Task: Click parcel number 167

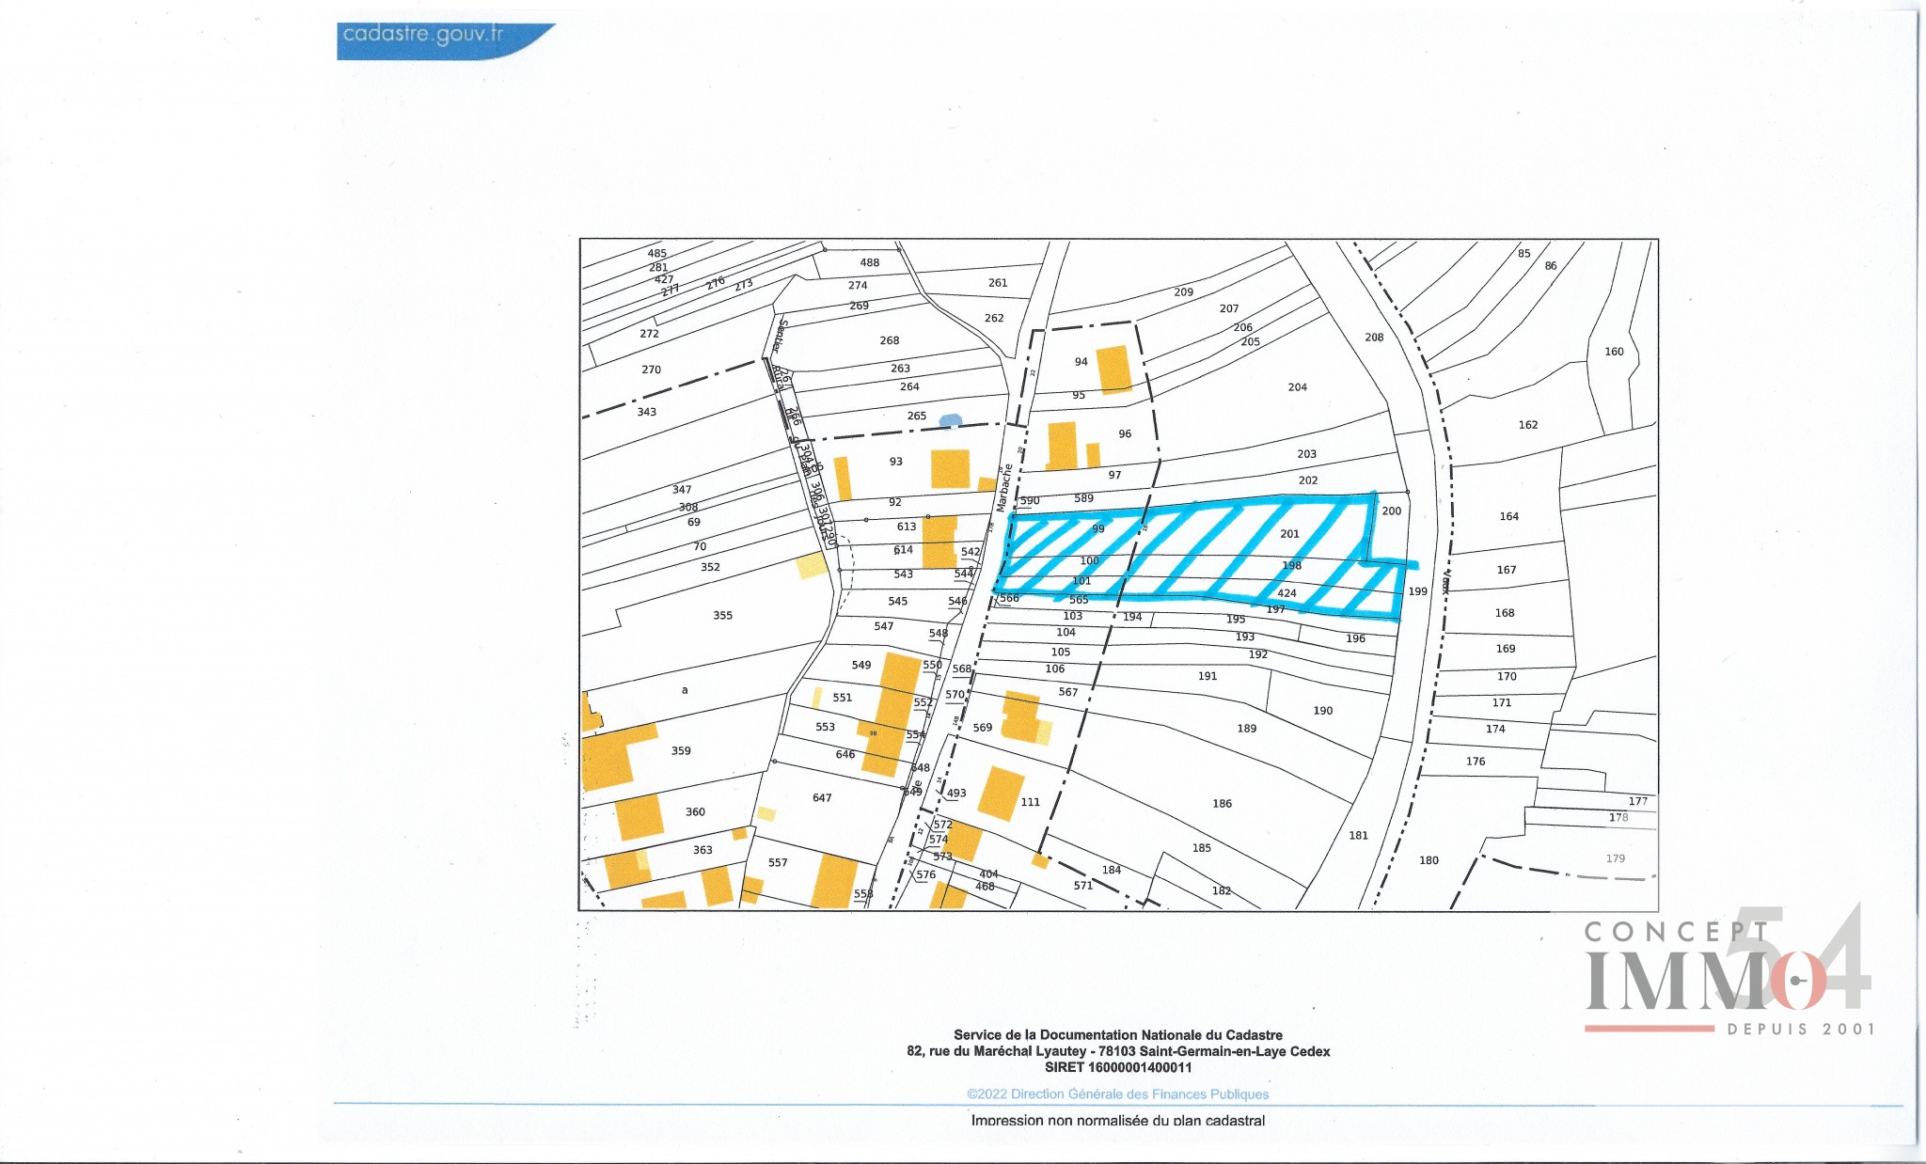Action: coord(1507,571)
